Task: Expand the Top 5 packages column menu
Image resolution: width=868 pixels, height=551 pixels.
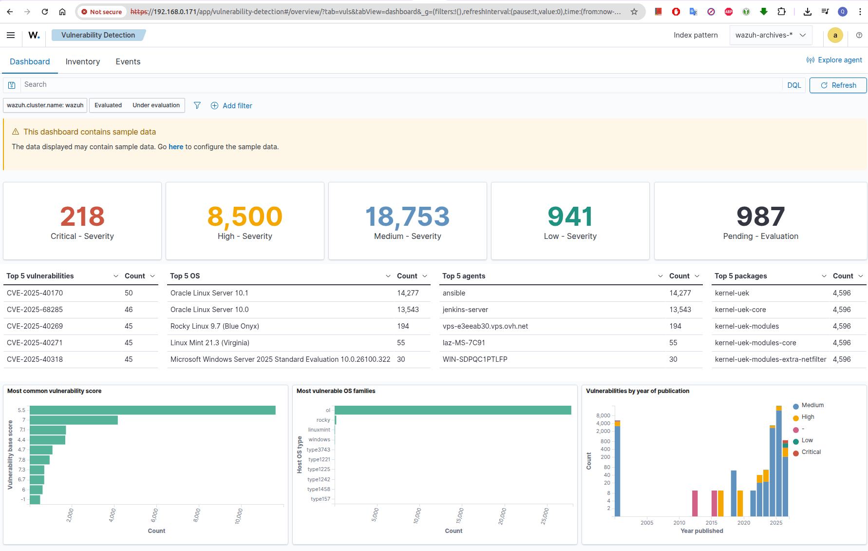Action: pyautogui.click(x=824, y=276)
